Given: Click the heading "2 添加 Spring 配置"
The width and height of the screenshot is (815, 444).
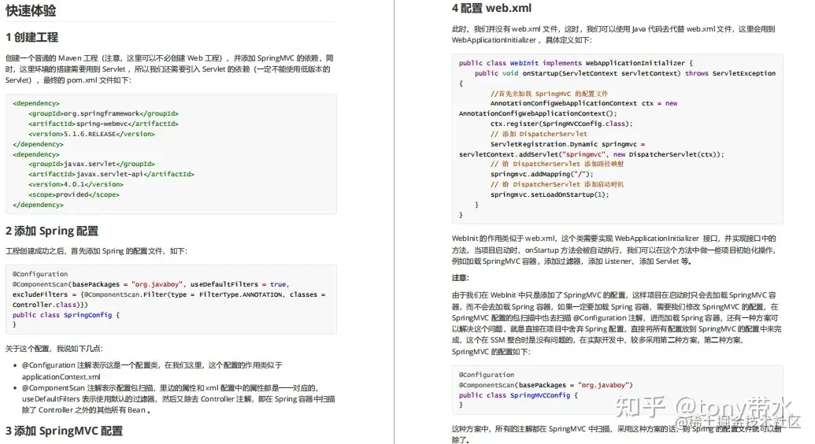Looking at the screenshot, I should (x=52, y=231).
